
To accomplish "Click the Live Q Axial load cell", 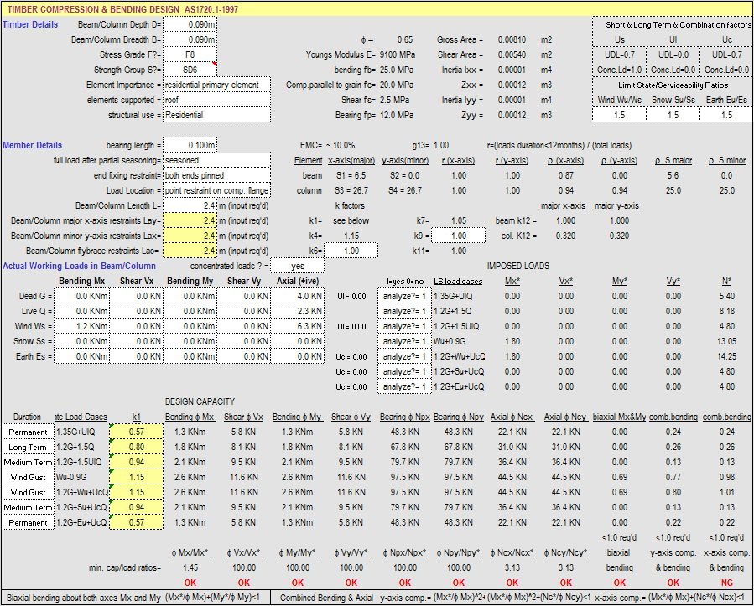I will pyautogui.click(x=298, y=311).
